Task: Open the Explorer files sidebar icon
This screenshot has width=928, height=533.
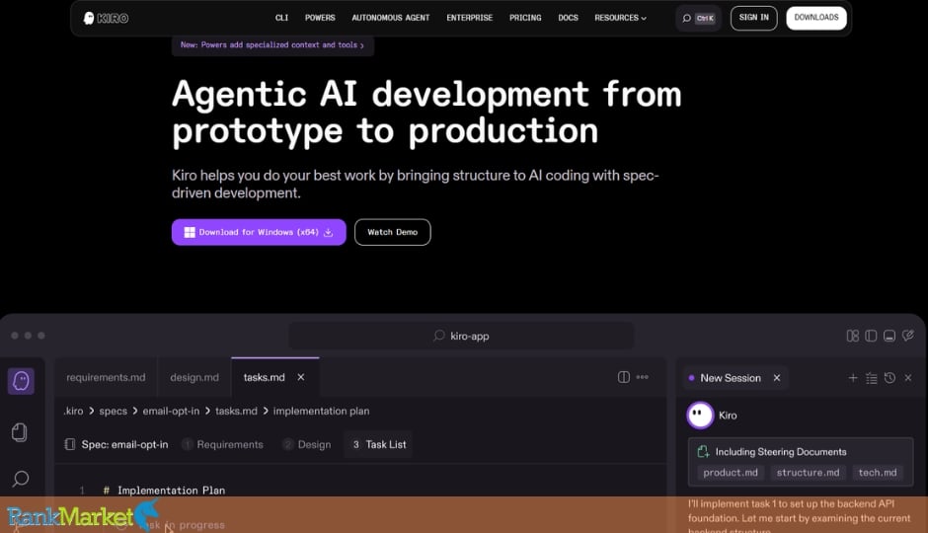Action: point(20,432)
